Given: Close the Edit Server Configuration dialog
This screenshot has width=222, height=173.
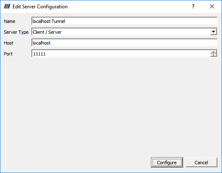Looking at the screenshot, I should pyautogui.click(x=212, y=6).
